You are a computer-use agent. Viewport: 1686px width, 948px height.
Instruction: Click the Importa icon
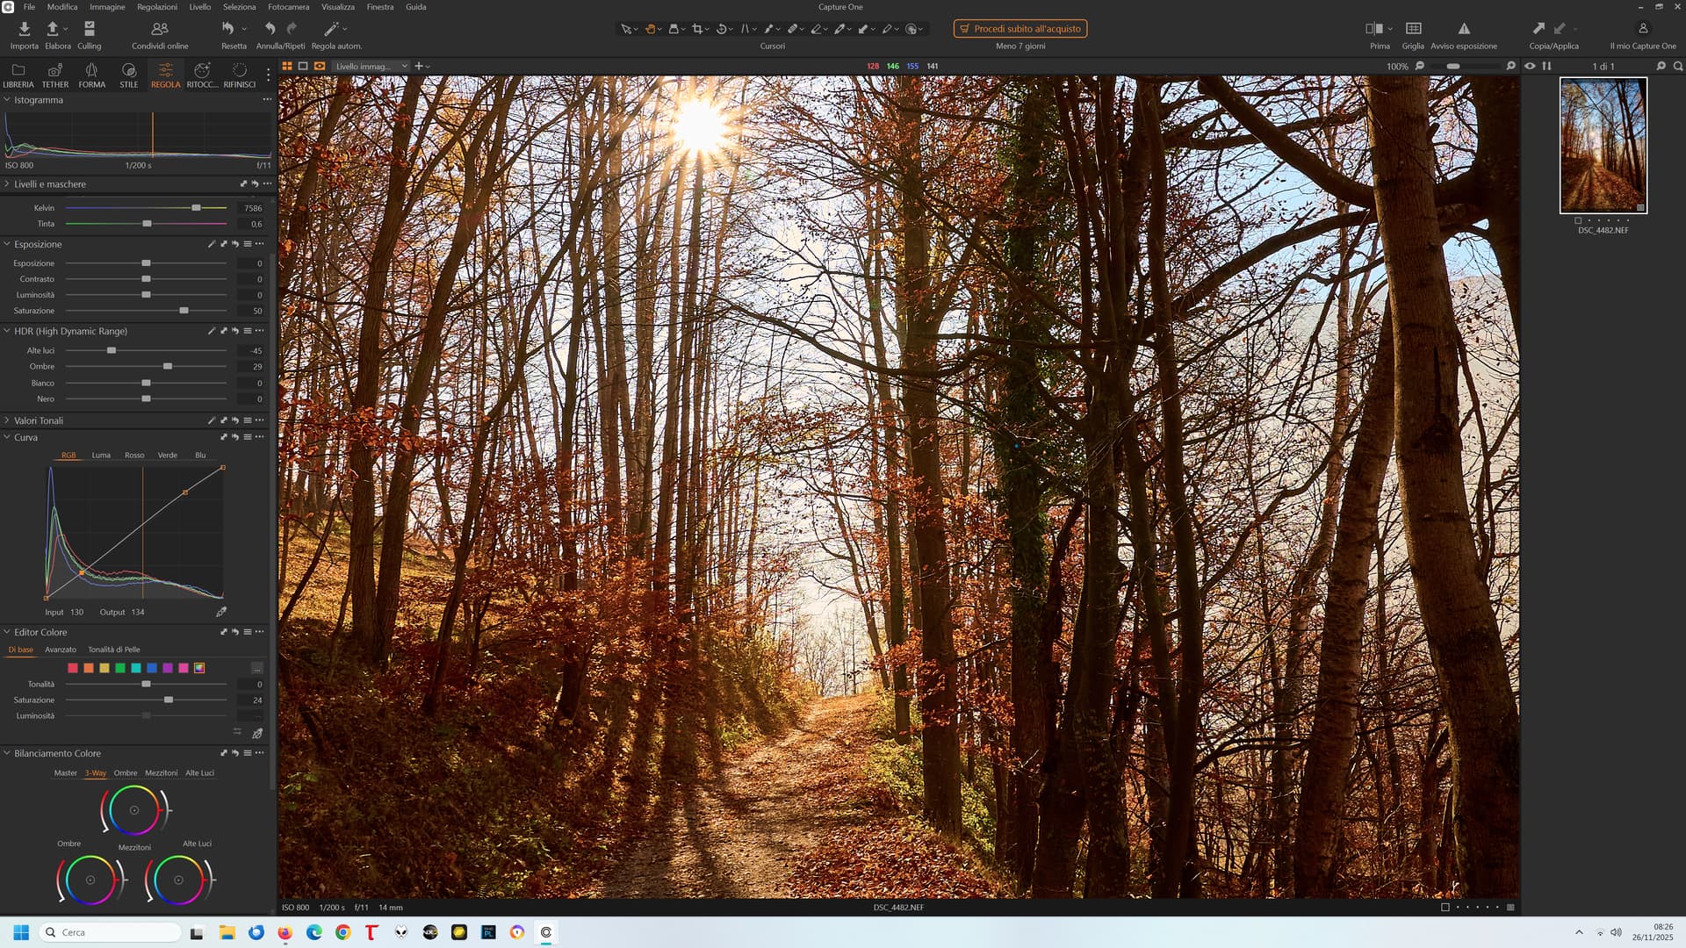tap(24, 30)
